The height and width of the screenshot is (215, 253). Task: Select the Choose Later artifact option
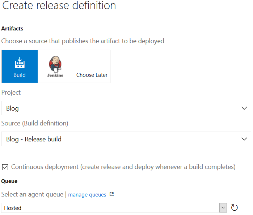coord(92,66)
